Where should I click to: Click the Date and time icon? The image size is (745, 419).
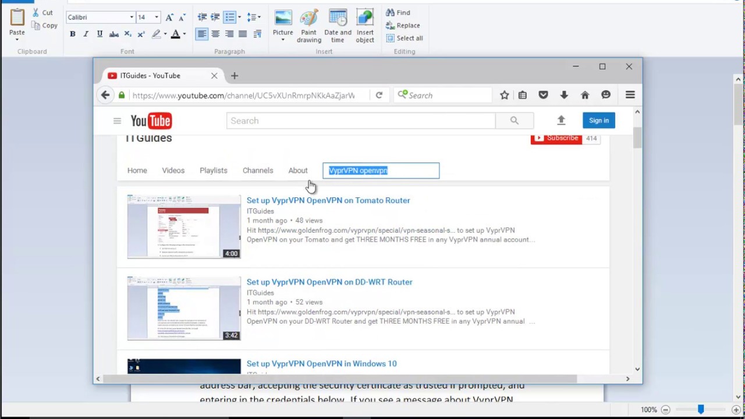tap(338, 17)
